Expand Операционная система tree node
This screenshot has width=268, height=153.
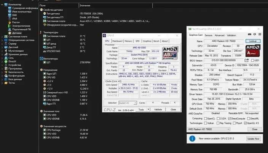(2, 40)
